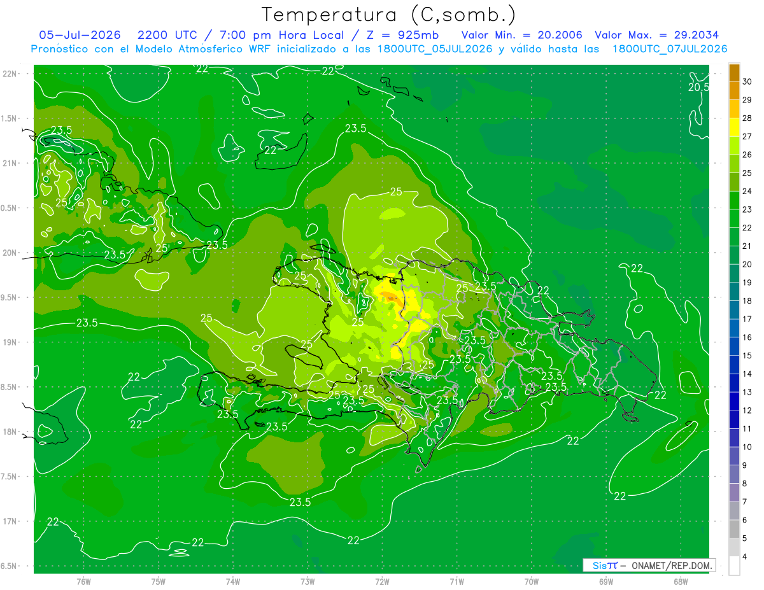Click the "69W" longitude axis label
764x590 pixels.
(606, 582)
